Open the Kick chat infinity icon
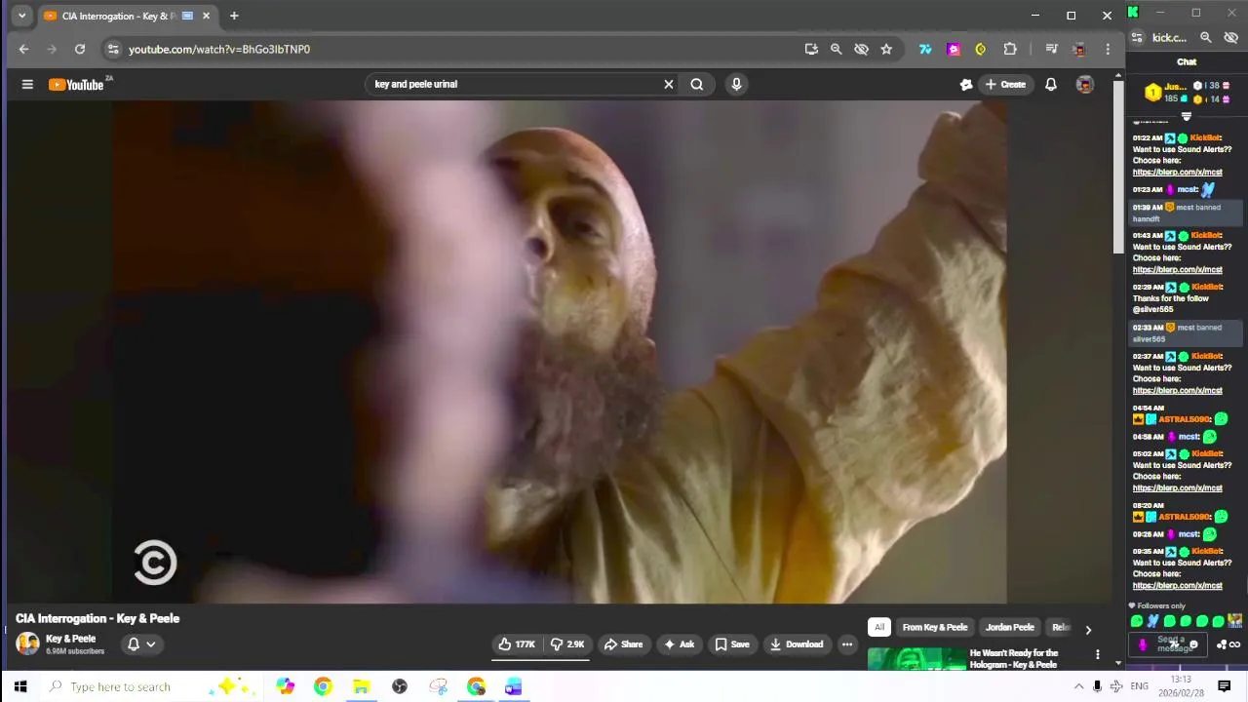1248x702 pixels. coord(1234,644)
